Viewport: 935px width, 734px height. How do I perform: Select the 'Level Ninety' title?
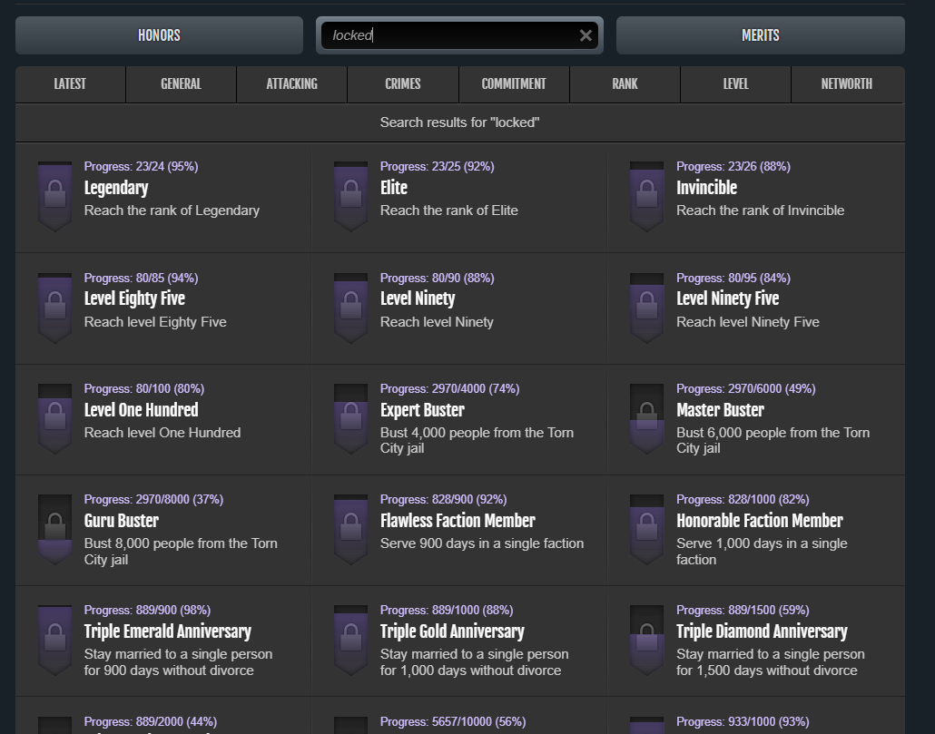(418, 298)
